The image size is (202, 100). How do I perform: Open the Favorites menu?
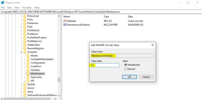pyautogui.click(x=27, y=8)
